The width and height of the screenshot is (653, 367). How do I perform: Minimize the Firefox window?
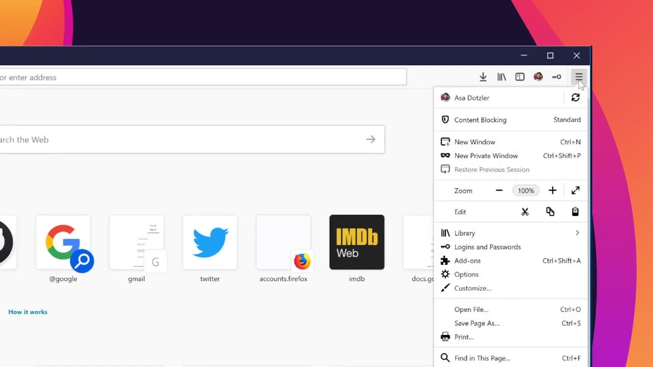pos(523,56)
